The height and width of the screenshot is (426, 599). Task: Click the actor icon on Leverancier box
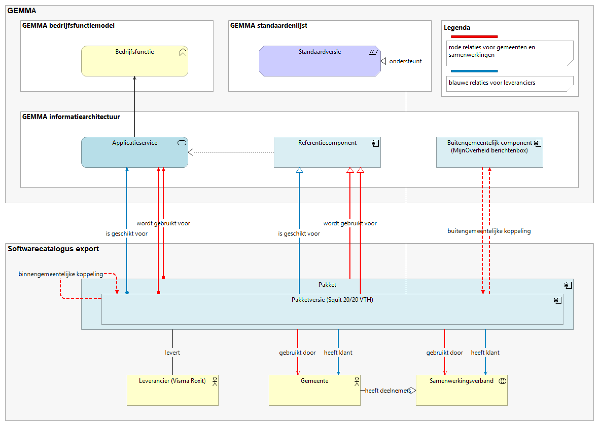coord(215,381)
